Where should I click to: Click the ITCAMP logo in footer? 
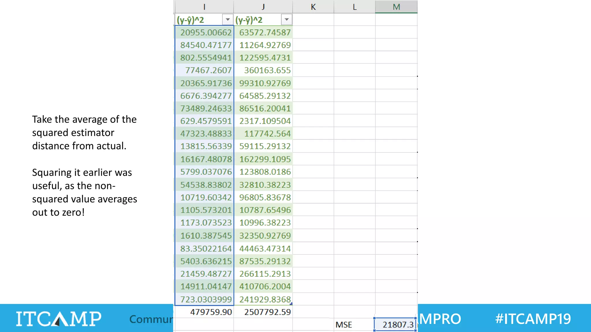tap(59, 319)
